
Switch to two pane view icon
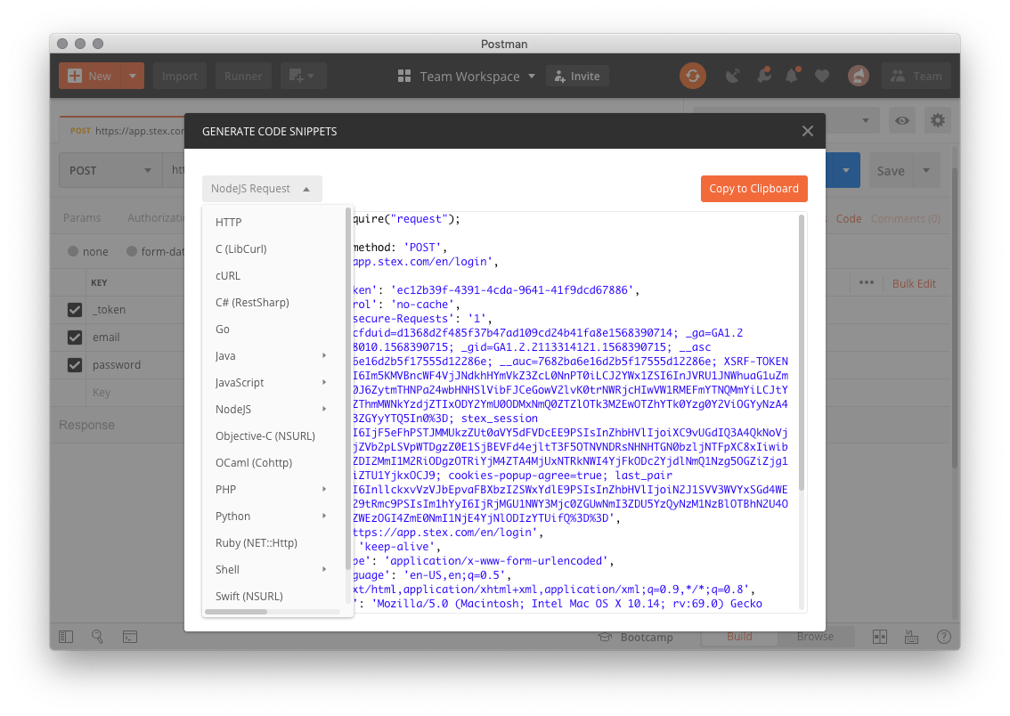[x=880, y=637]
